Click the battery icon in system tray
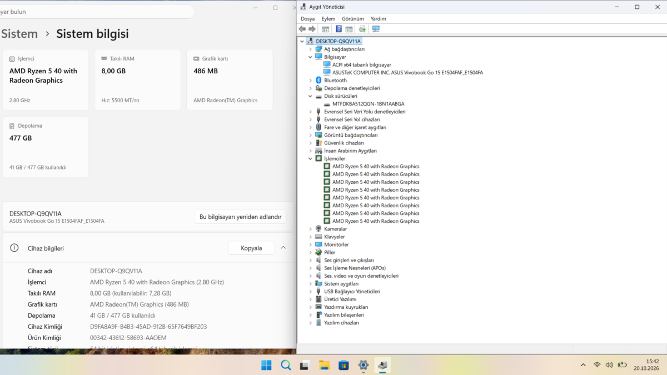667x375 pixels. pyautogui.click(x=623, y=365)
